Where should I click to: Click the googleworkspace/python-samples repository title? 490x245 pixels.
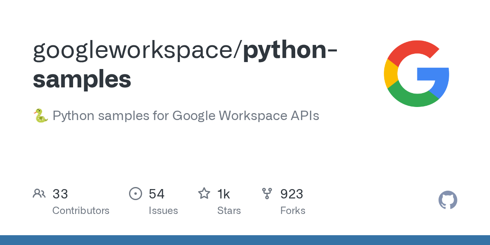pos(185,65)
